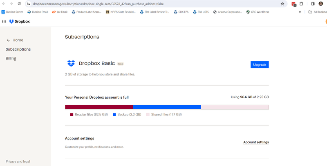Screen dimensions: 327x166
Task: Click the Shared files legend swatch
Action: pos(148,115)
